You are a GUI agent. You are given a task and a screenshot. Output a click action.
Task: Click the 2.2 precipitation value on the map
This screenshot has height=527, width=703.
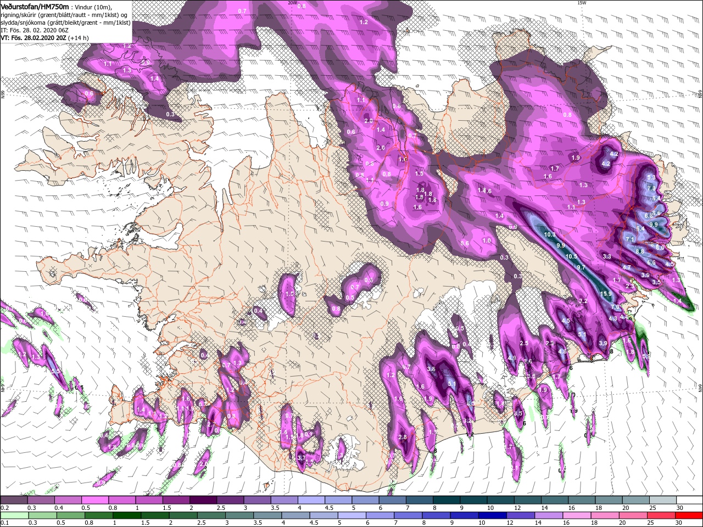pos(583,301)
